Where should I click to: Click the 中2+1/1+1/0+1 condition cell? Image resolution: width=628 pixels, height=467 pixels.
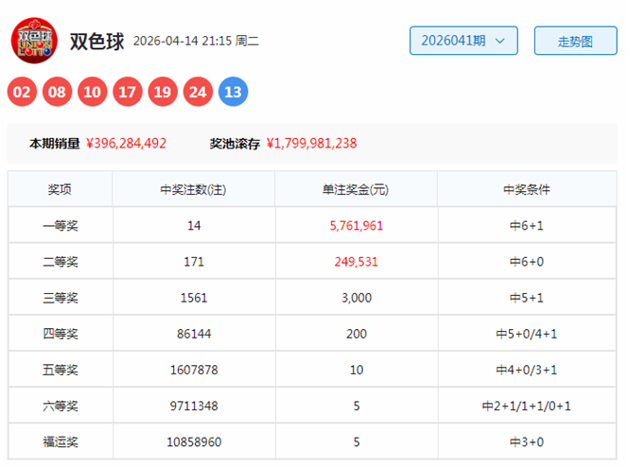pyautogui.click(x=527, y=406)
